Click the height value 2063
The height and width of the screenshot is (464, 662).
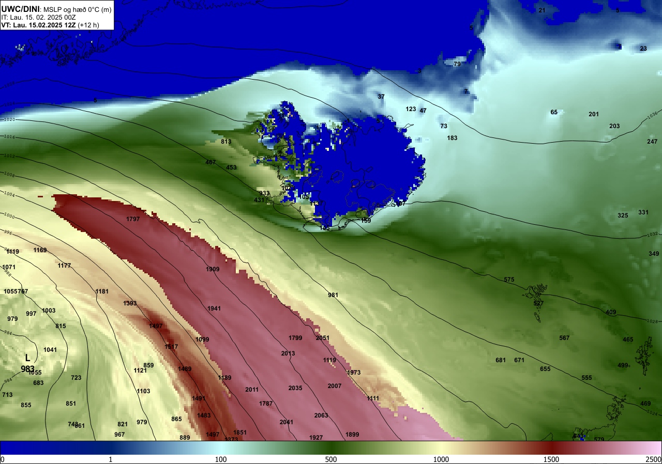(321, 415)
